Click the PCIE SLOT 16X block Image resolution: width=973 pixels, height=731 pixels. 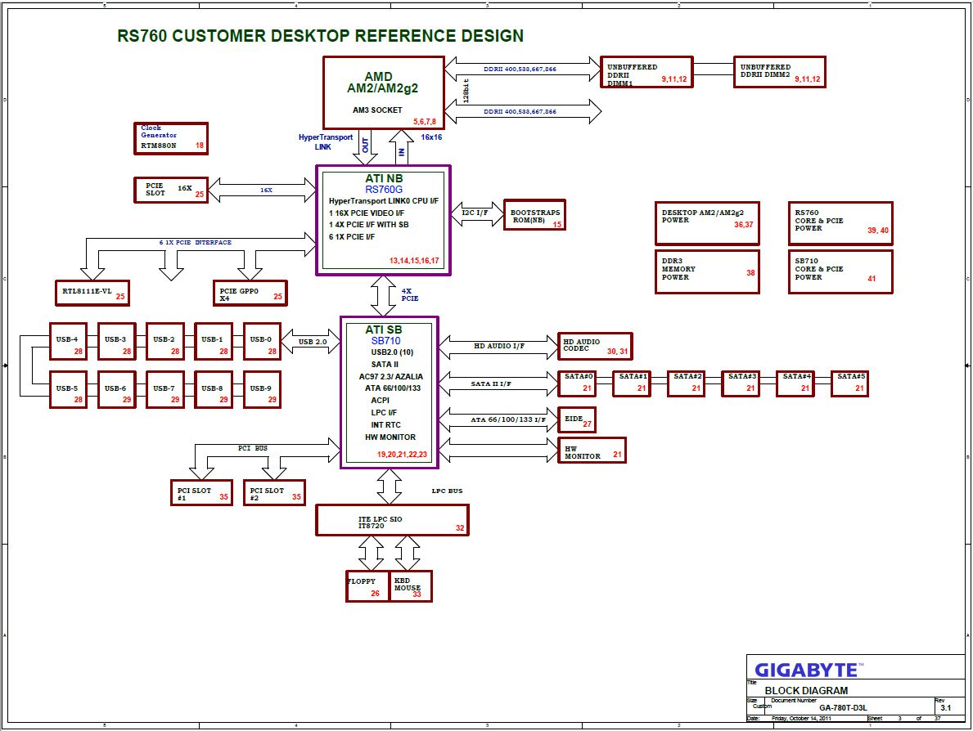tap(171, 190)
